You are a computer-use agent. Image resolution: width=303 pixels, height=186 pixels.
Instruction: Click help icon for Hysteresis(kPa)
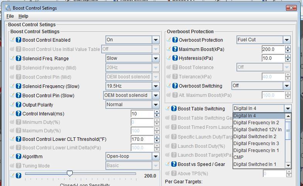click(175, 58)
